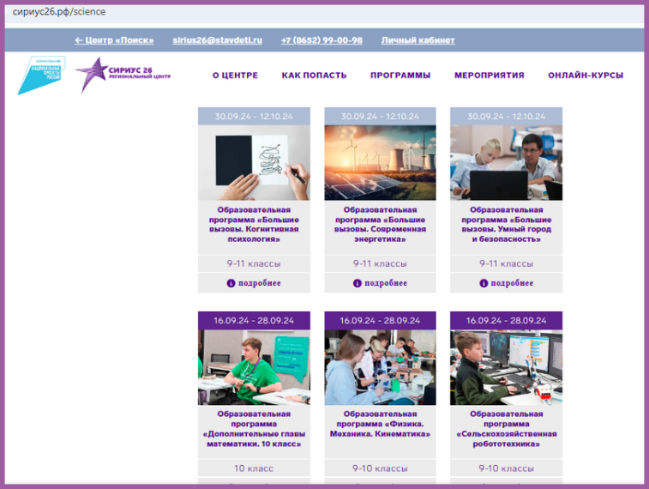The image size is (649, 489).
Task: Click phone number +7 (8652) 99-00-98
Action: tap(321, 40)
